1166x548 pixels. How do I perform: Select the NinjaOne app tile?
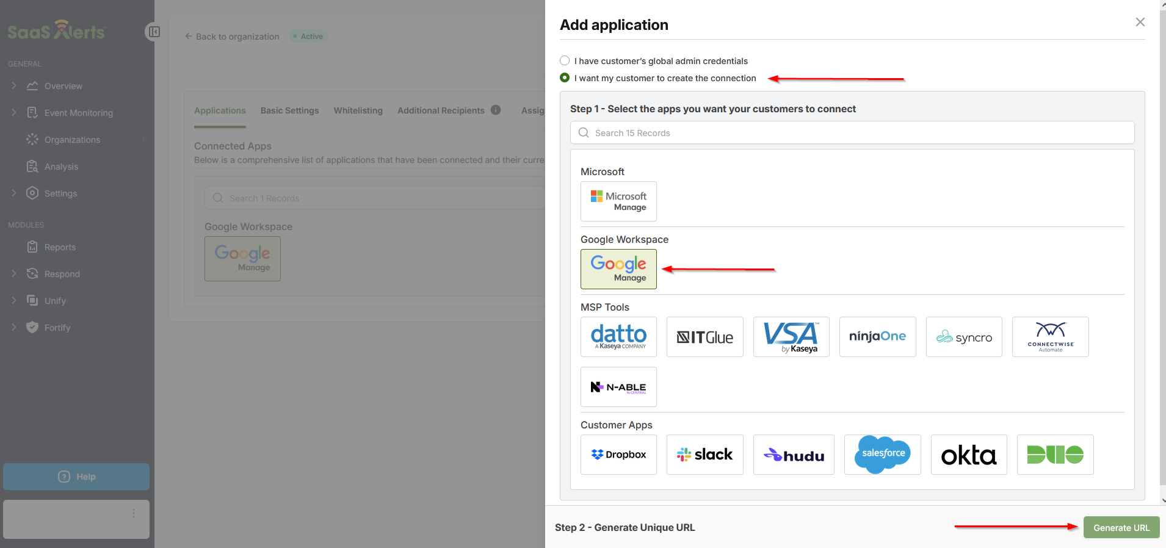tap(877, 337)
